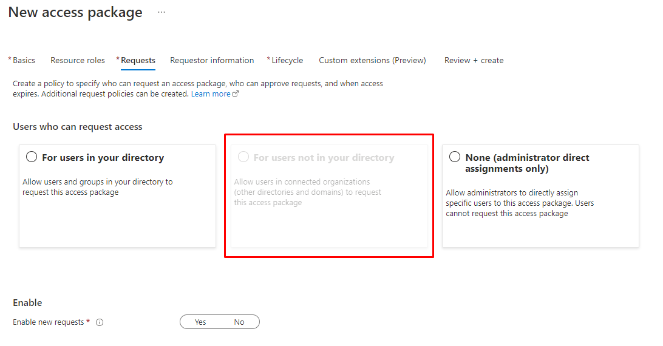Navigate to the Custom extensions (Preview) tab
Image resolution: width=663 pixels, height=346 pixels.
(x=372, y=60)
